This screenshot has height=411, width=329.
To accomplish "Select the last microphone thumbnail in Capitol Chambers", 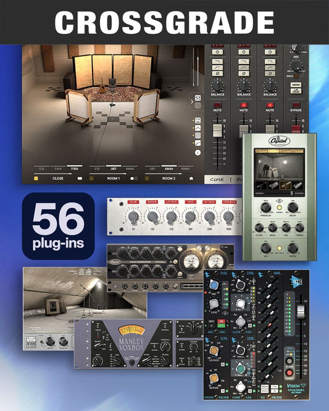I will (x=298, y=186).
